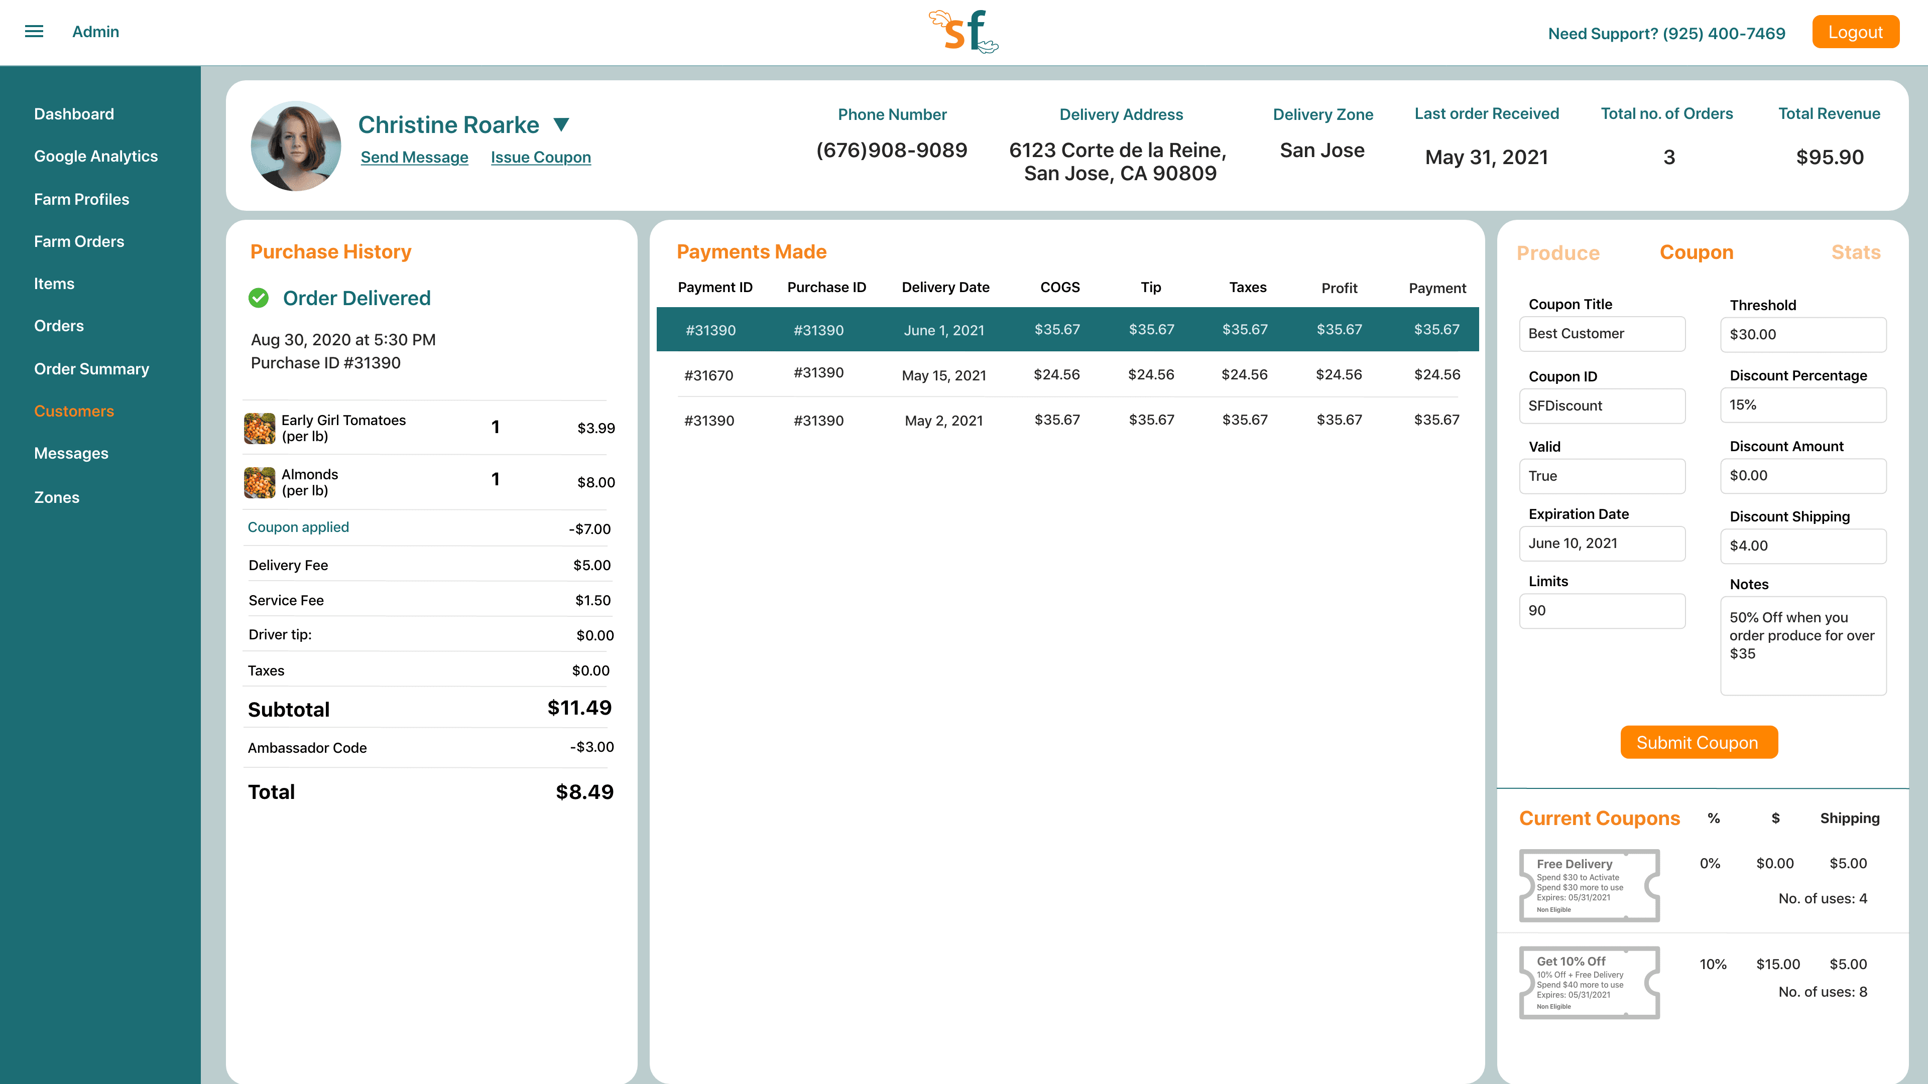Screen dimensions: 1928x1084
Task: Click the Issue Coupon link
Action: click(x=540, y=157)
